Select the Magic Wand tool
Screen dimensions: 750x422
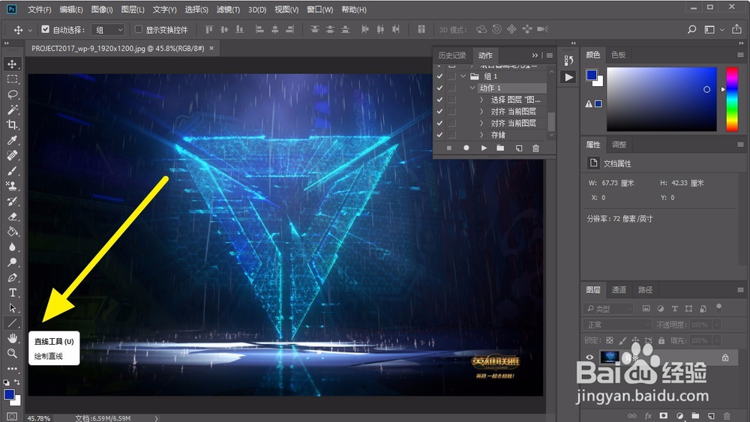[13, 109]
